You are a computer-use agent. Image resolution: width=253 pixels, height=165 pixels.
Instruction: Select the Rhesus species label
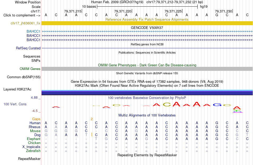click(35, 127)
